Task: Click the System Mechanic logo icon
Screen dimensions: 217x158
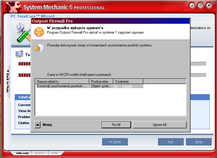Action: [x=13, y=7]
